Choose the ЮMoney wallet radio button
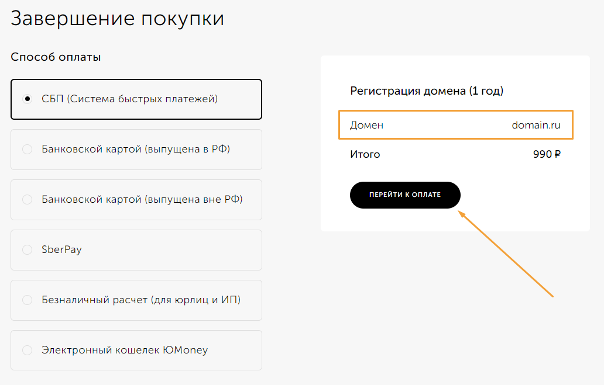This screenshot has width=604, height=385. click(x=27, y=351)
